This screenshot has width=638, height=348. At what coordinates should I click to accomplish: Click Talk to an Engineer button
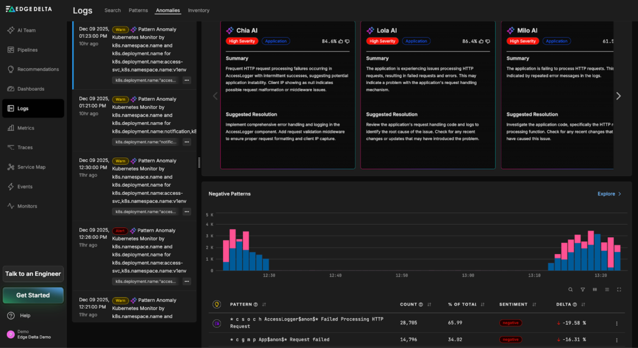[33, 274]
